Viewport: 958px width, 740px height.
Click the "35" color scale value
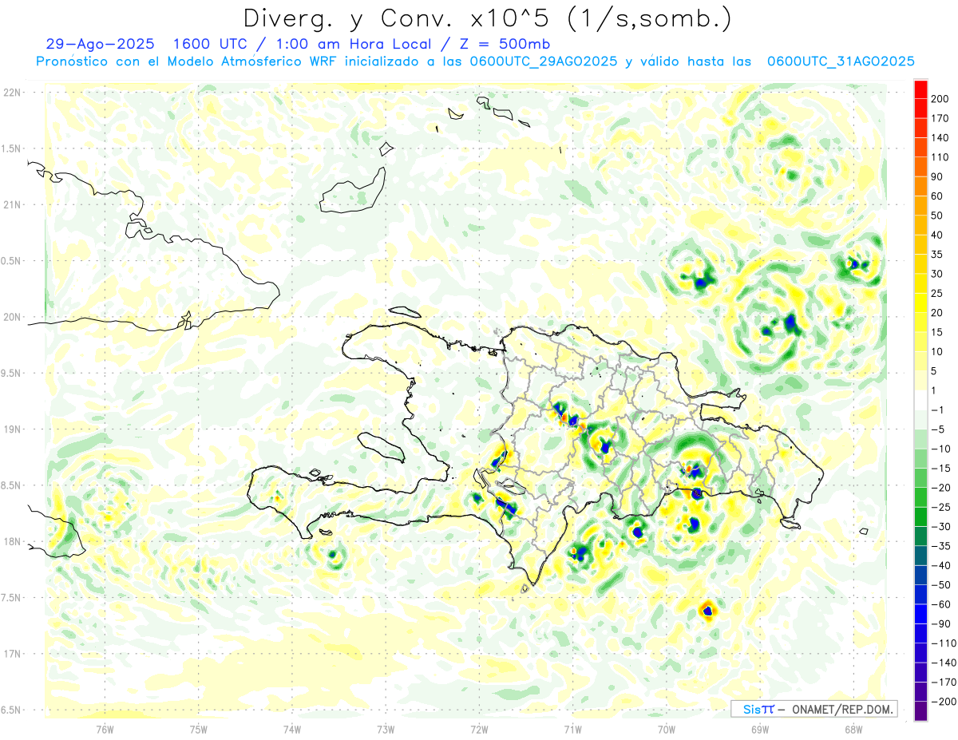point(937,255)
